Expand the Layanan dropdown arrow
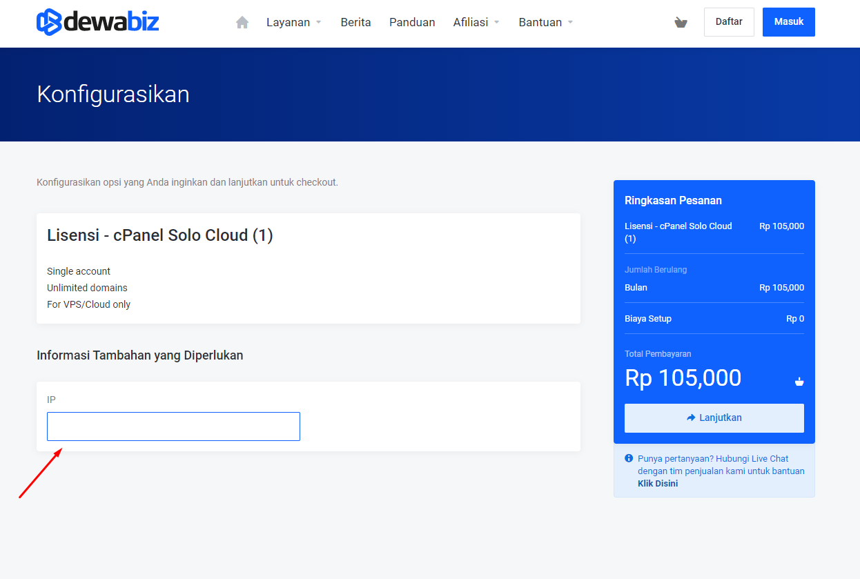 (319, 22)
